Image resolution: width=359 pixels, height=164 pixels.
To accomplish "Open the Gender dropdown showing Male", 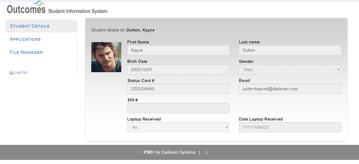I will click(290, 70).
